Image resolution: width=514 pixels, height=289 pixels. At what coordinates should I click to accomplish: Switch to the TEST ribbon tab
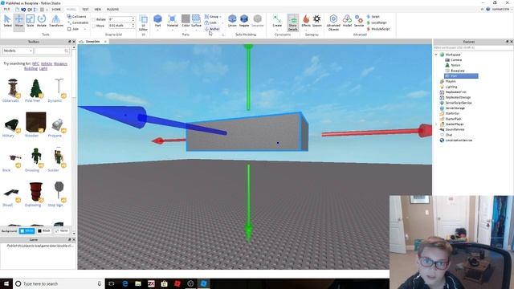coord(85,9)
